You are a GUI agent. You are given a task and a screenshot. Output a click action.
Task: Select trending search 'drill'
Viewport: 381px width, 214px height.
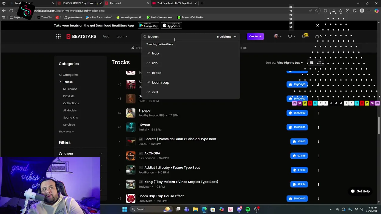pyautogui.click(x=155, y=92)
